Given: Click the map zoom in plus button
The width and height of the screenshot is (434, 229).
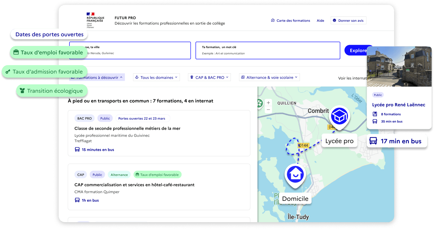Looking at the screenshot, I should coord(268,103).
